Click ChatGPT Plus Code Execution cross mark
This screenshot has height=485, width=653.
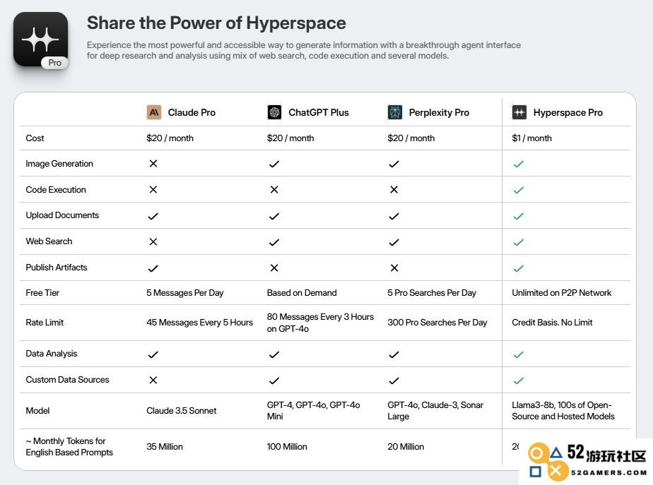(x=274, y=190)
